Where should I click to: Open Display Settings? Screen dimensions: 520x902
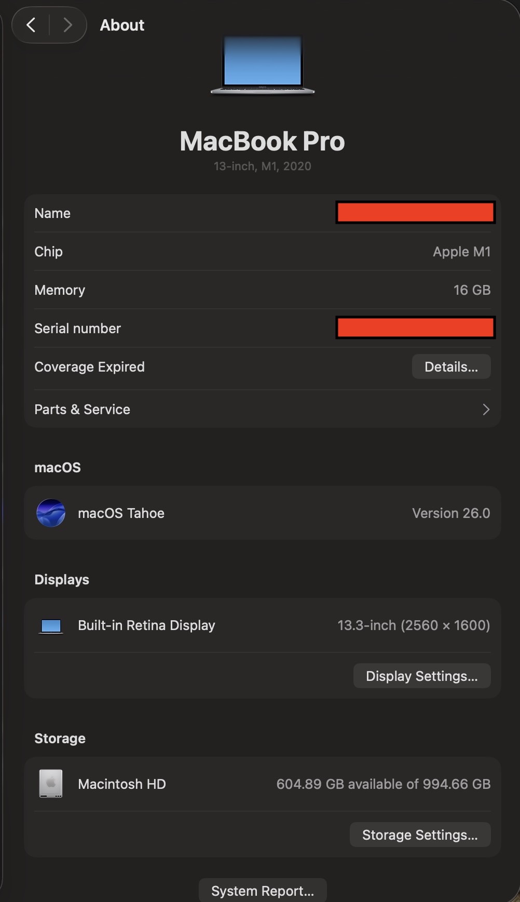(421, 676)
